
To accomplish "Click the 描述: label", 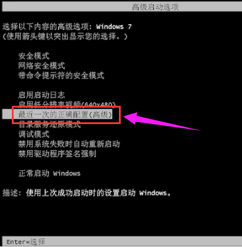I will tap(12, 193).
